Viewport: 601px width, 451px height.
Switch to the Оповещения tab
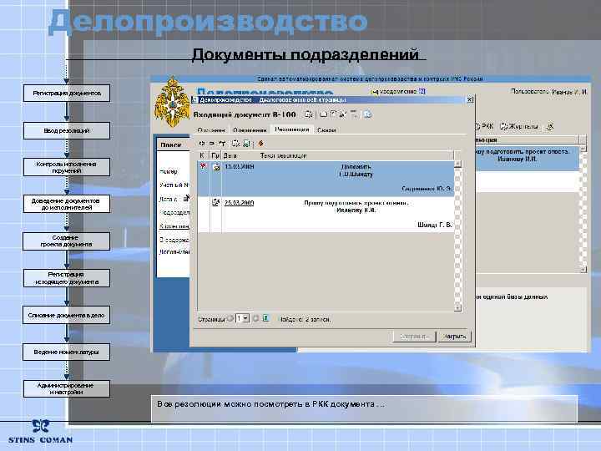[x=250, y=130]
